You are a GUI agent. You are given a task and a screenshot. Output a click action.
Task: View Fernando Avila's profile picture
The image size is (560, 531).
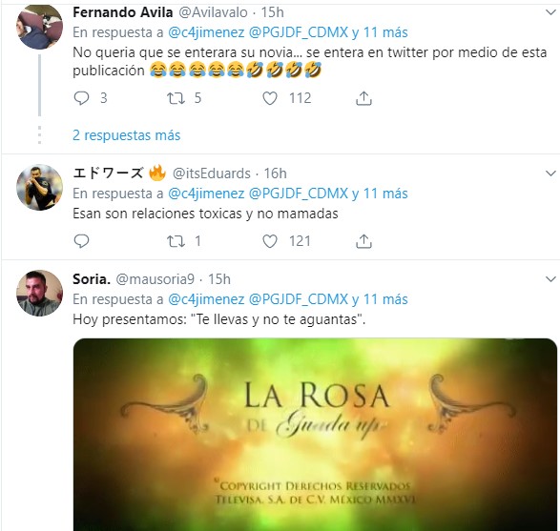[x=40, y=27]
